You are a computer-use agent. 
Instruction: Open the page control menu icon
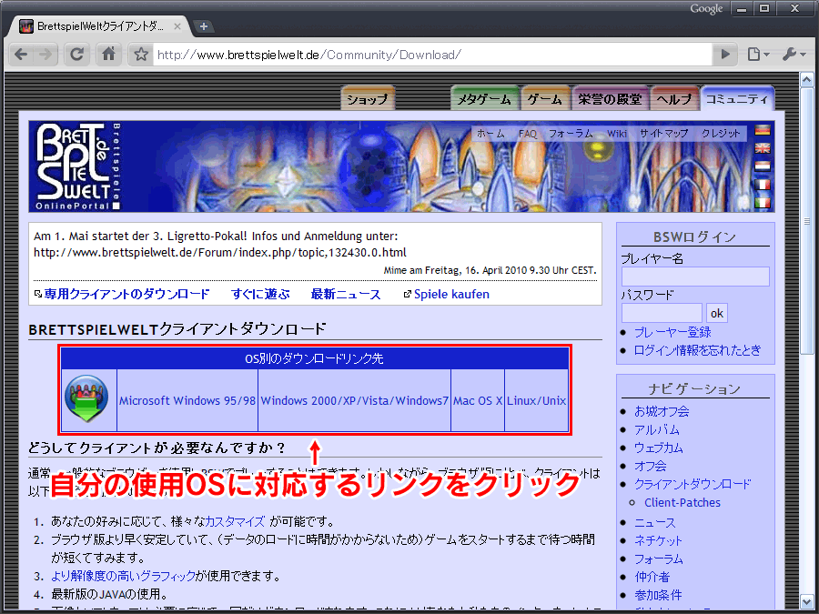(758, 54)
